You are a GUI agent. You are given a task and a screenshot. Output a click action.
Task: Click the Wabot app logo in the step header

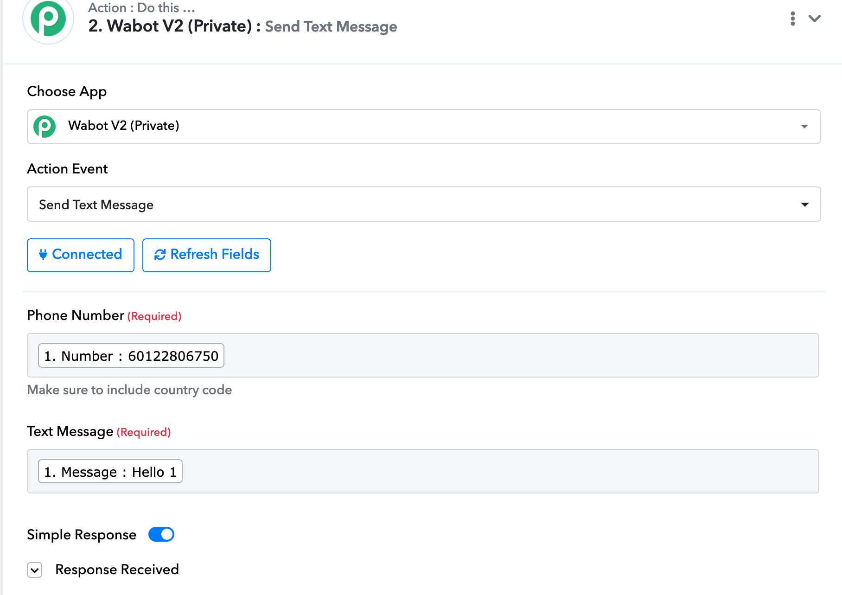tap(48, 19)
